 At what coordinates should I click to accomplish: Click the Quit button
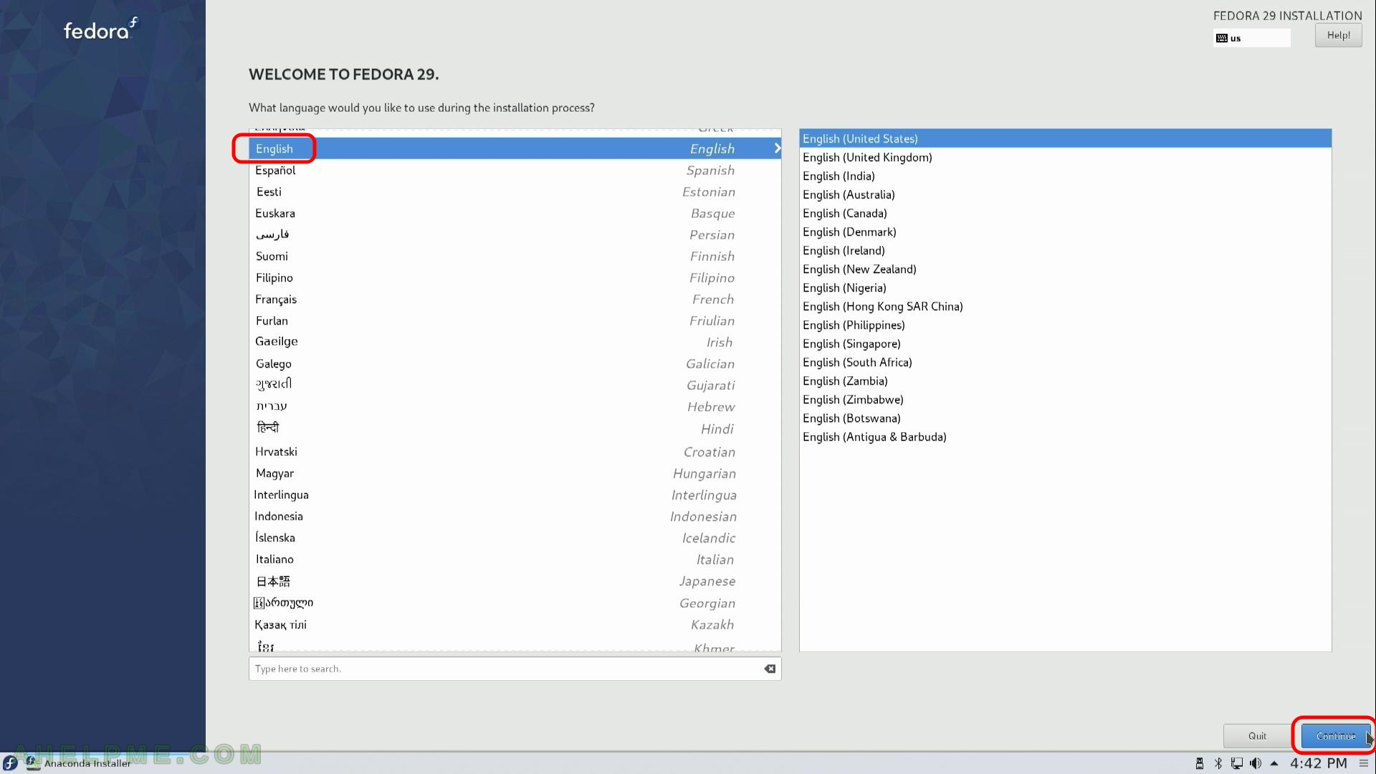pos(1257,736)
